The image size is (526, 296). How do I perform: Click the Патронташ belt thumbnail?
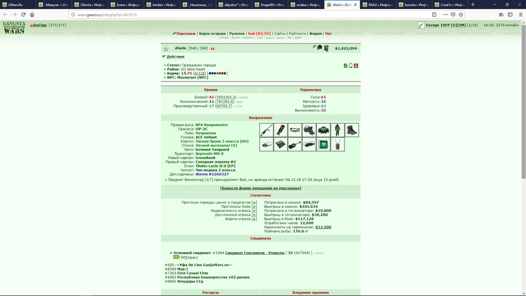tap(295, 130)
